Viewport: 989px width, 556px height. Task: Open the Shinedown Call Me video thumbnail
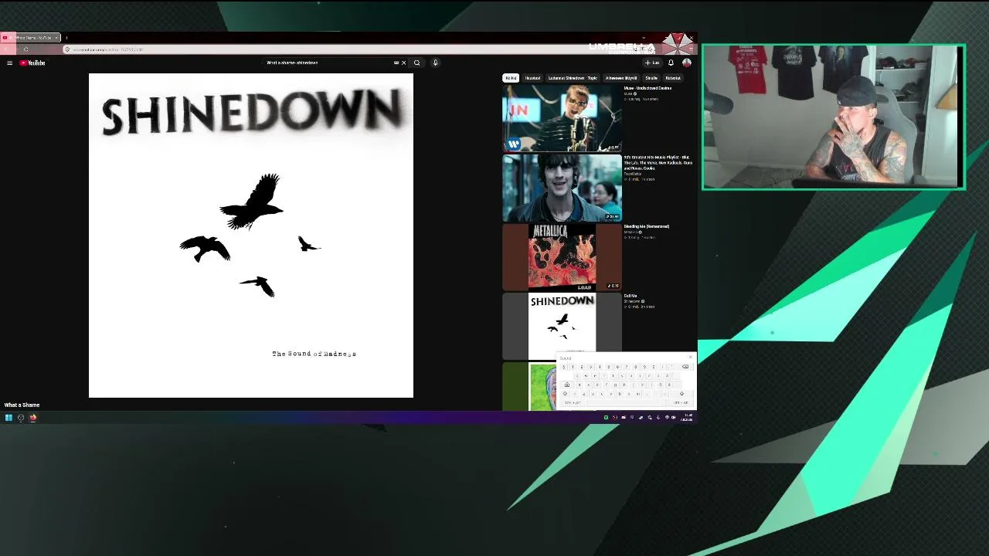point(562,326)
